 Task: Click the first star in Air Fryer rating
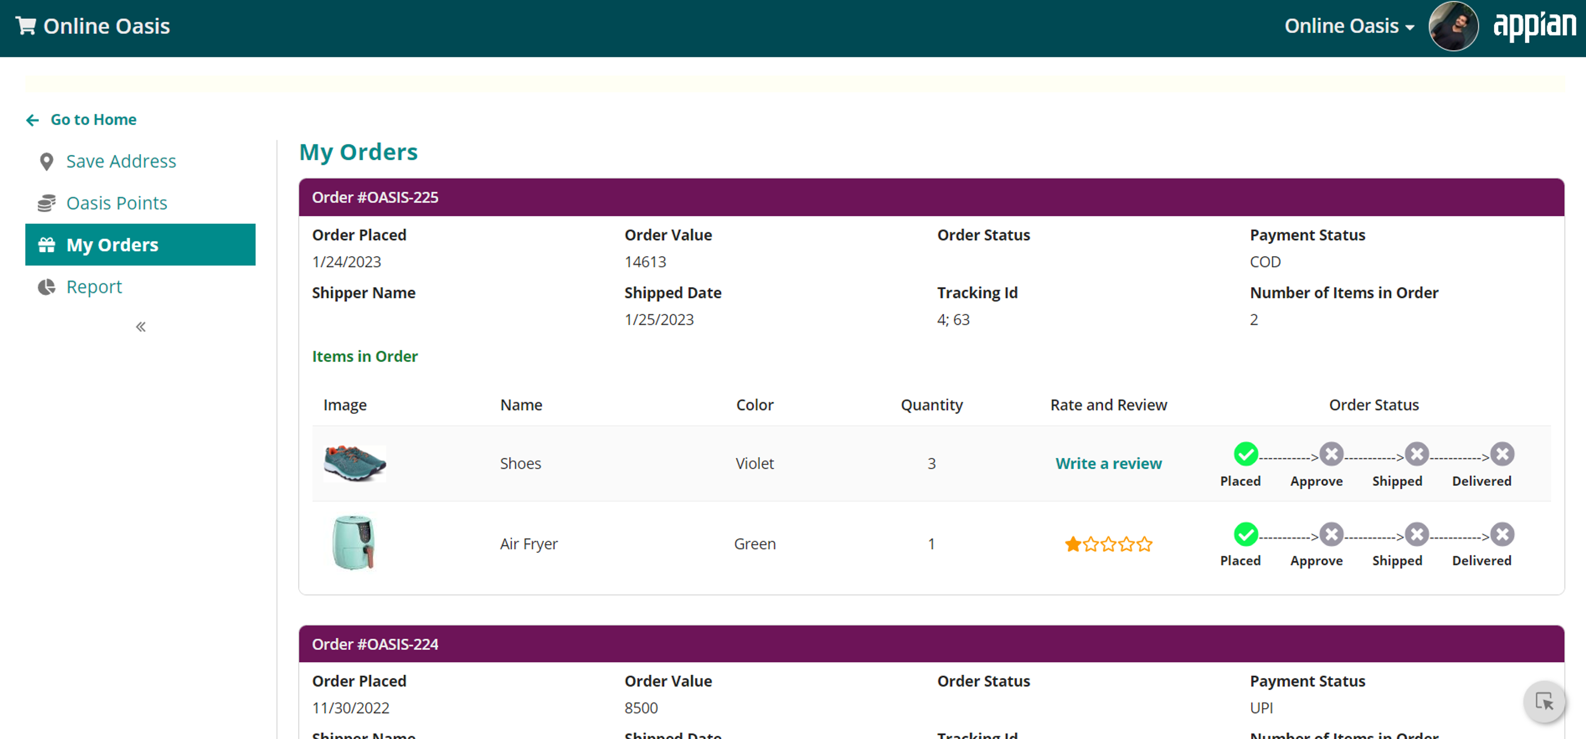point(1073,544)
